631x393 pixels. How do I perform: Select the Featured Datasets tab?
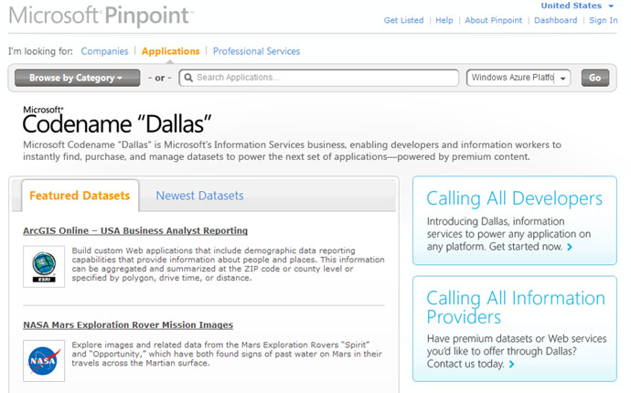point(78,196)
